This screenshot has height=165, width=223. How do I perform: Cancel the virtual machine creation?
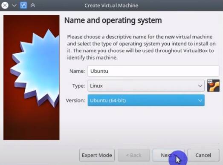[x=203, y=155]
